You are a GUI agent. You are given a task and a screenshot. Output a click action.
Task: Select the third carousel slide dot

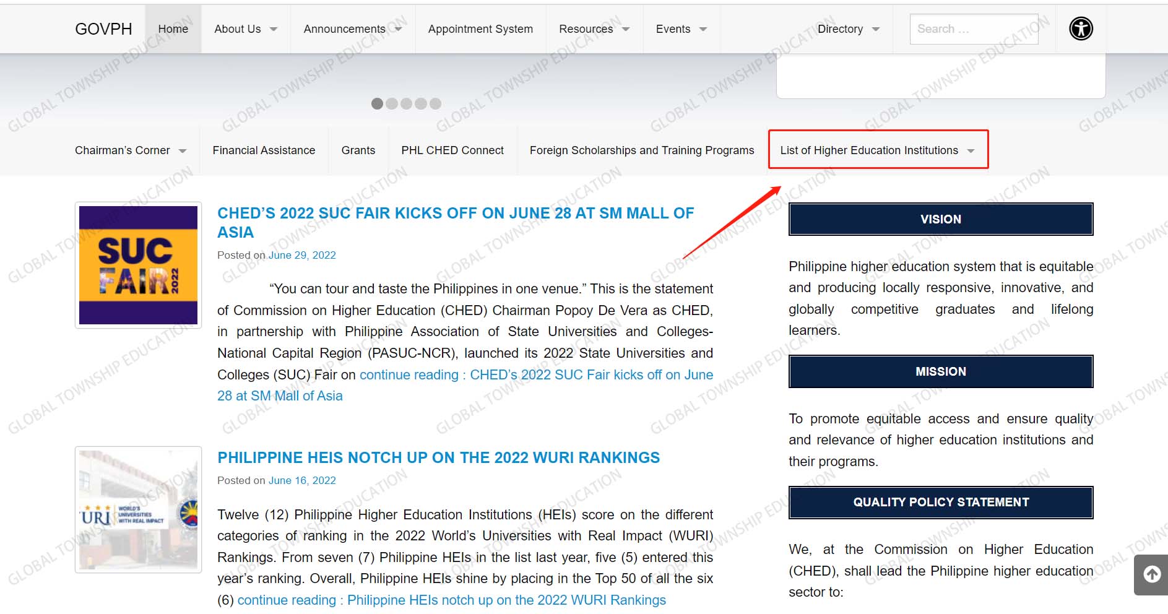point(406,103)
